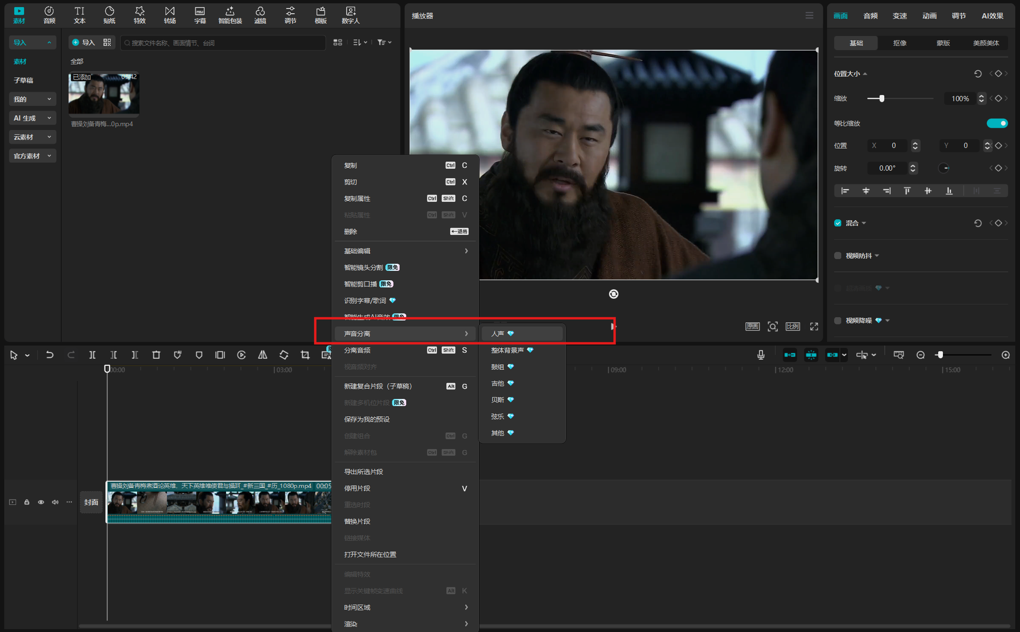The height and width of the screenshot is (632, 1020).
Task: Switch to the 音频 properties tab
Action: [x=870, y=16]
